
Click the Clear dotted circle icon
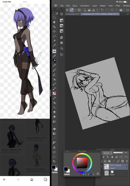coord(112,10)
